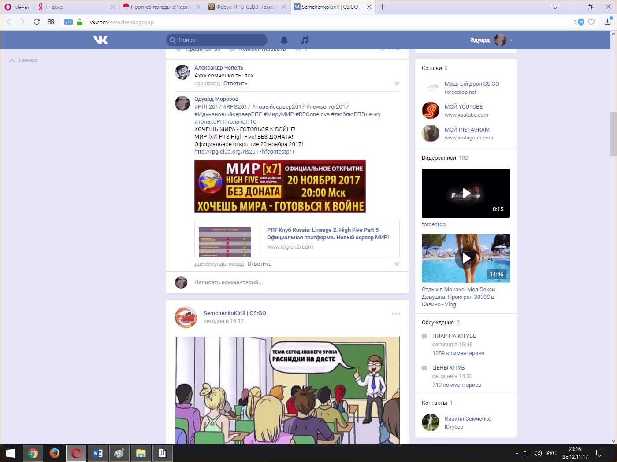Go to the VK home logo
This screenshot has width=617, height=462.
100,40
